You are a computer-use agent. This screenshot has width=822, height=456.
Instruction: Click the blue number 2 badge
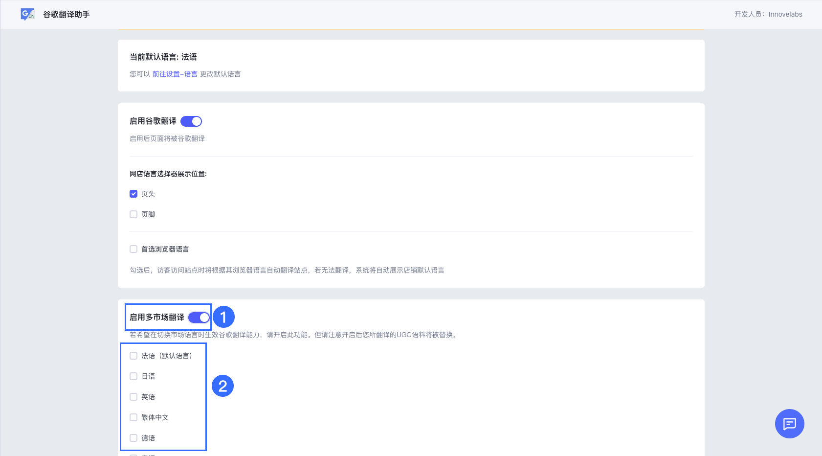(x=222, y=386)
